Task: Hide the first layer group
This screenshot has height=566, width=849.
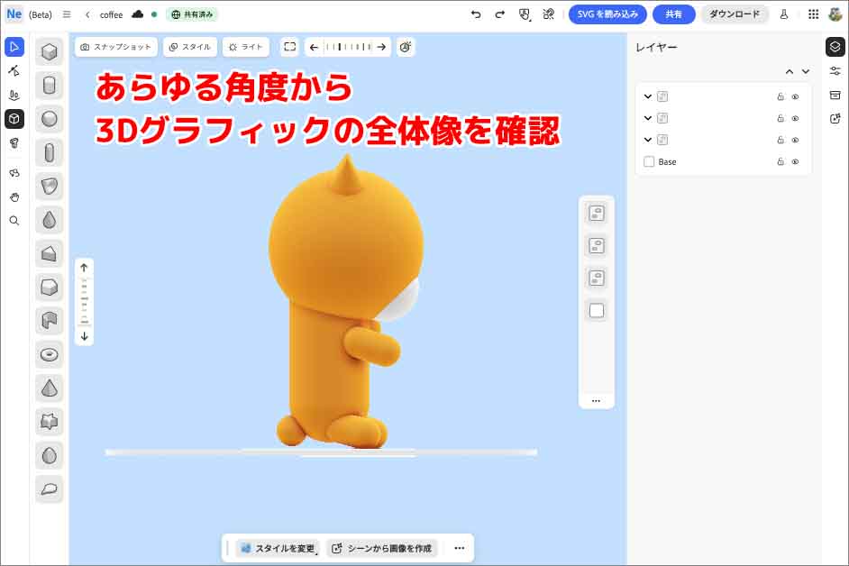Action: 796,96
